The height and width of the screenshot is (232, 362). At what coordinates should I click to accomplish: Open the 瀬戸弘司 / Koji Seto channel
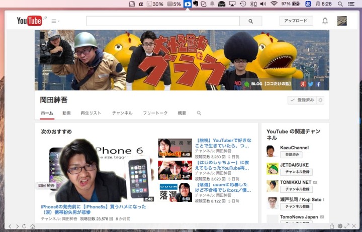pyautogui.click(x=301, y=199)
